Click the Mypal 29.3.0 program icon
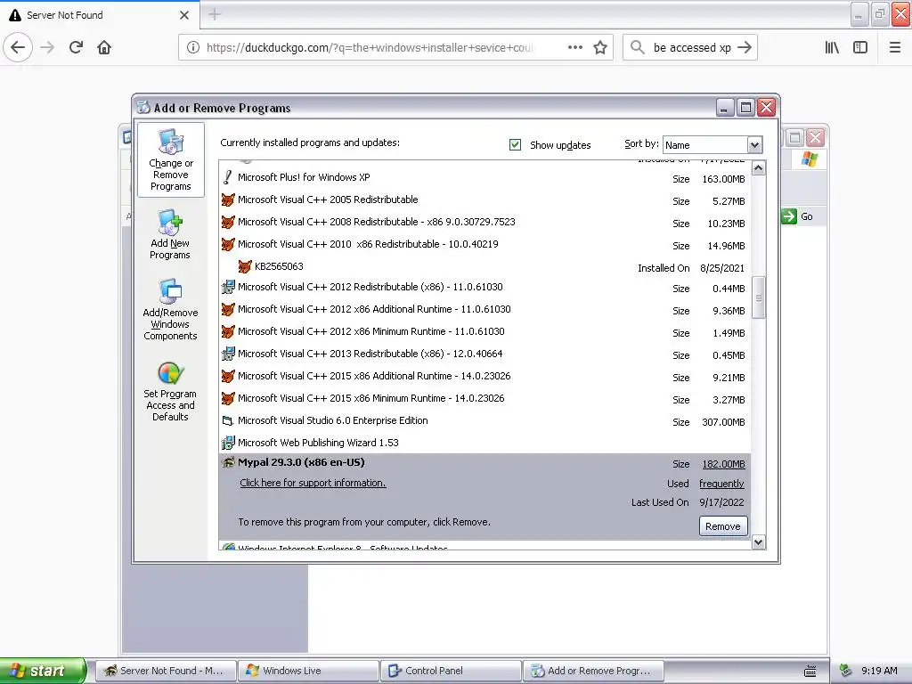The image size is (912, 684). [228, 463]
